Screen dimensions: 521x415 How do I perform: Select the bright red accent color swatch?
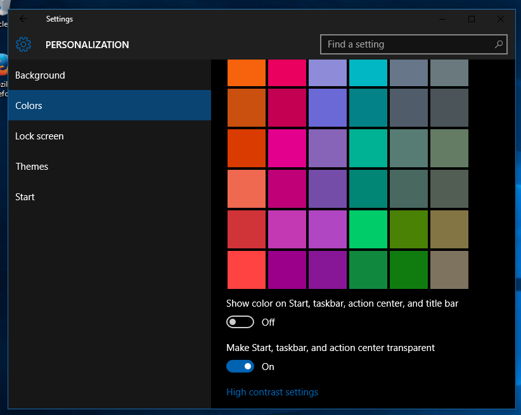click(247, 269)
